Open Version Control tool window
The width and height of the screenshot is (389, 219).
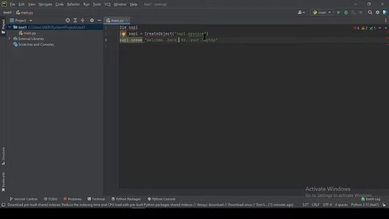coord(24,199)
